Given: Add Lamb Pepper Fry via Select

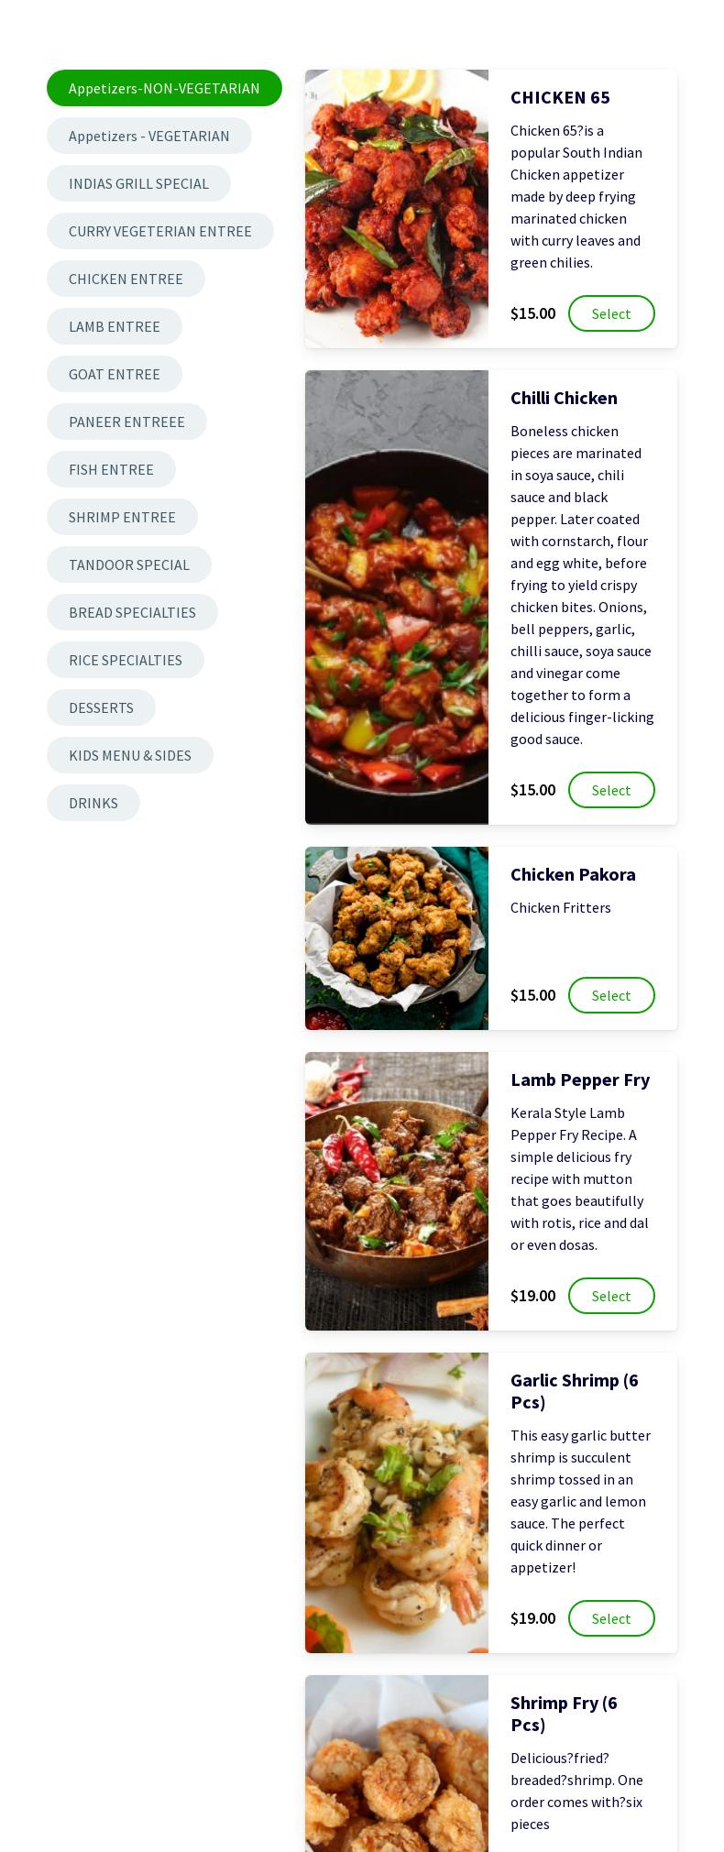Looking at the screenshot, I should (x=611, y=1296).
